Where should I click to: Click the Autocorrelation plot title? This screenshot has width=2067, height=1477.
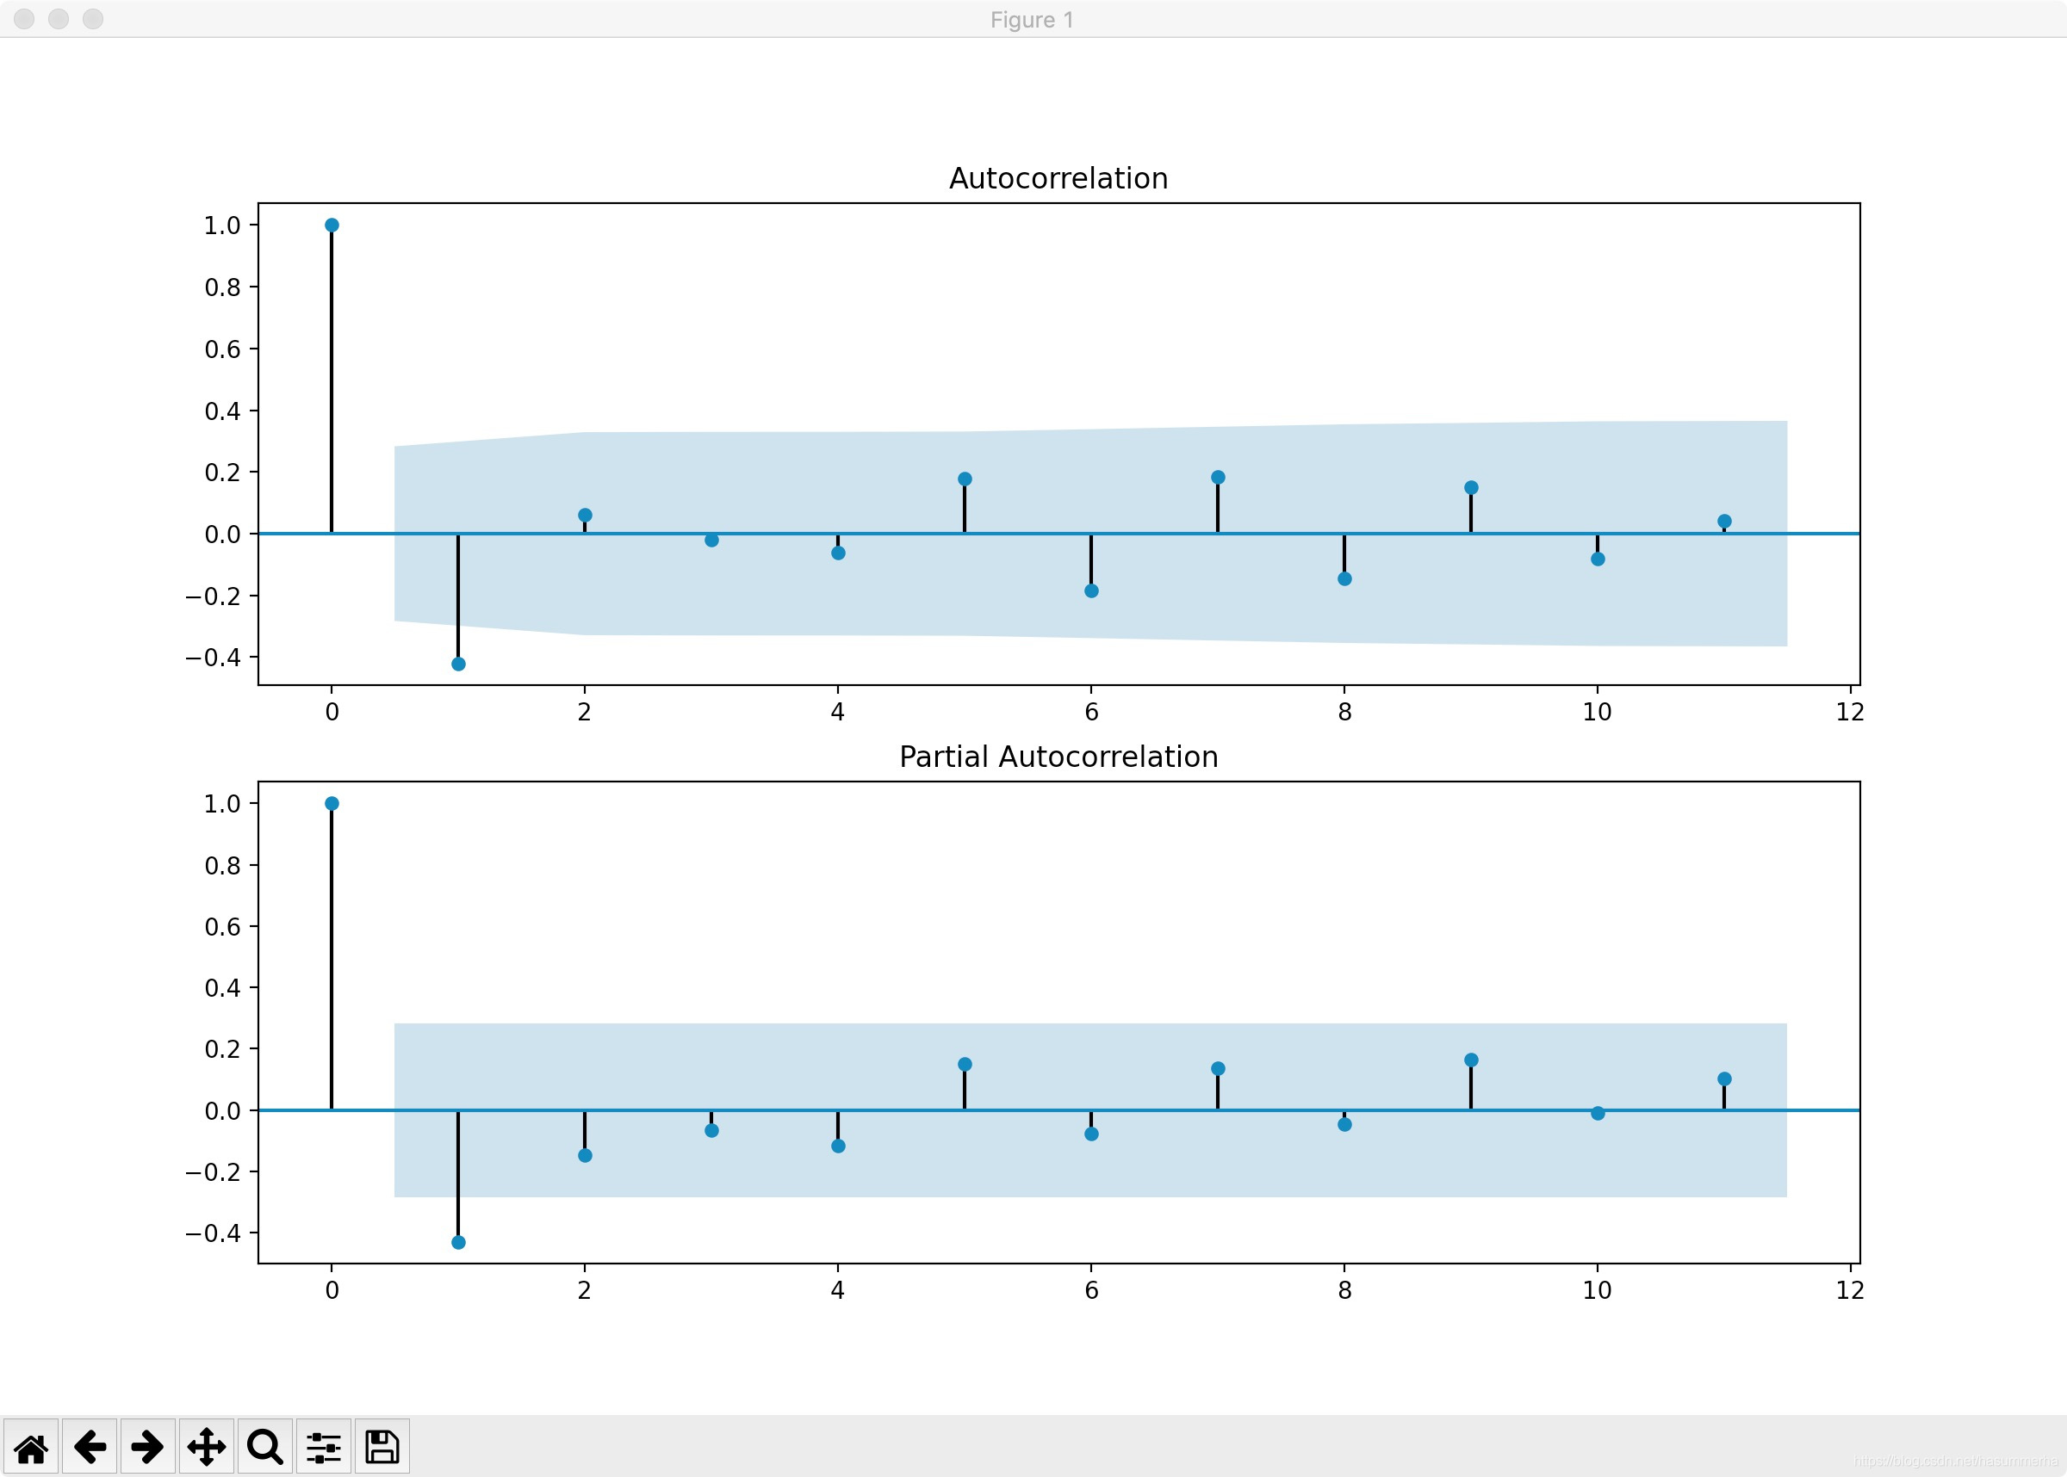pyautogui.click(x=1058, y=178)
